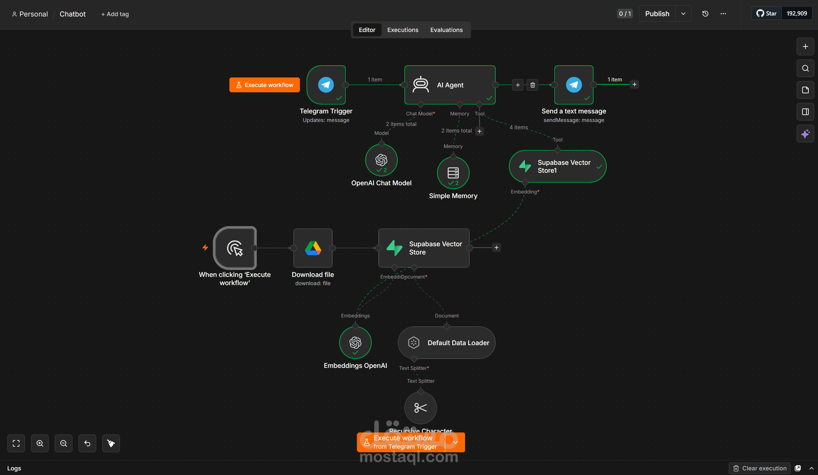Image resolution: width=818 pixels, height=475 pixels.
Task: Fit the workflow to view
Action: coord(16,443)
